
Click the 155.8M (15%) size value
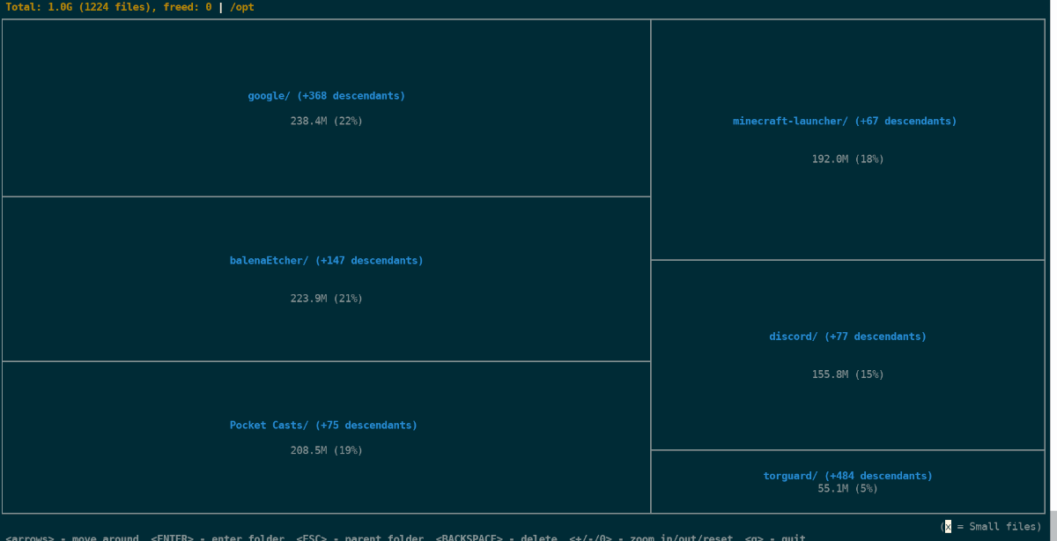pyautogui.click(x=847, y=374)
